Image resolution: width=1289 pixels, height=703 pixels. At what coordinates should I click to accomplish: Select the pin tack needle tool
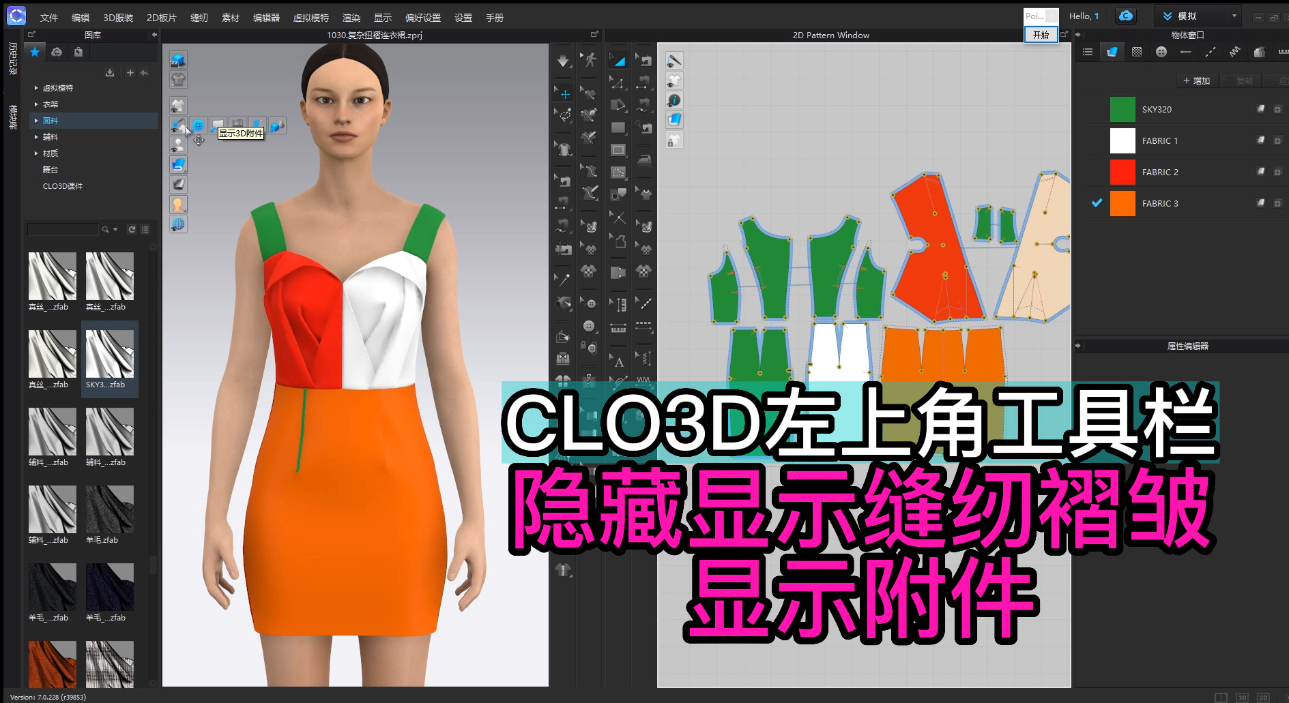pos(563,279)
